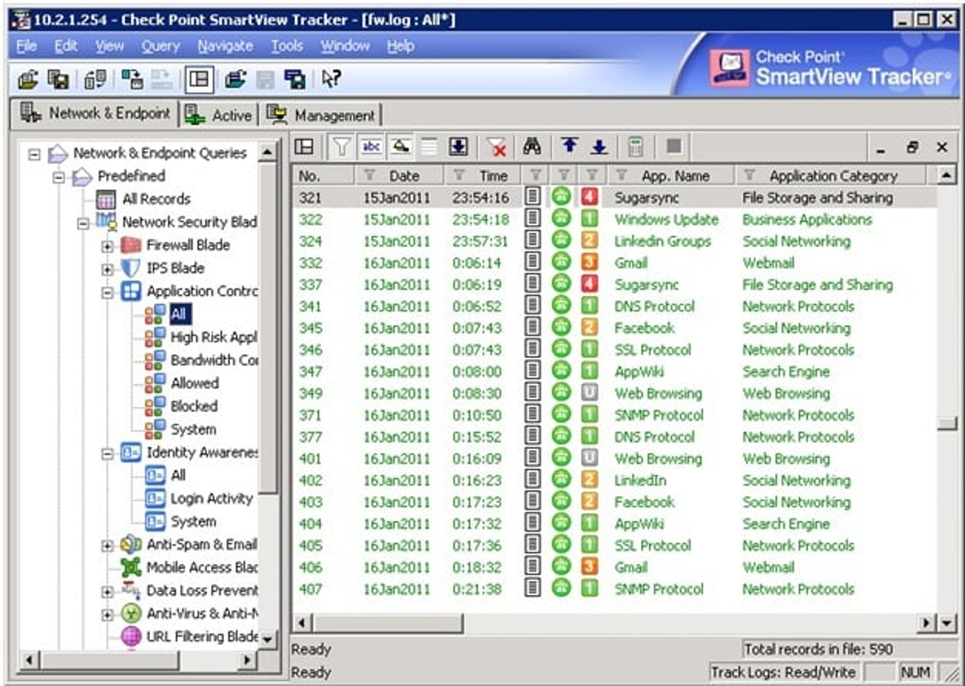Click the autoscroll down-arrow icon

tap(458, 147)
